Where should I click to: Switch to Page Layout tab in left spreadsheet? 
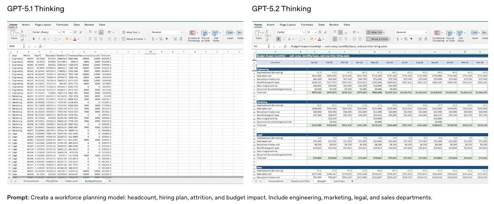point(43,25)
